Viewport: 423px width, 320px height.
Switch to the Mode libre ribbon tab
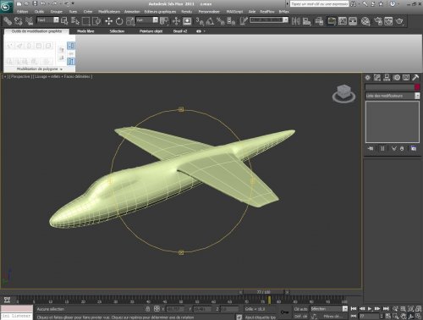coord(85,31)
